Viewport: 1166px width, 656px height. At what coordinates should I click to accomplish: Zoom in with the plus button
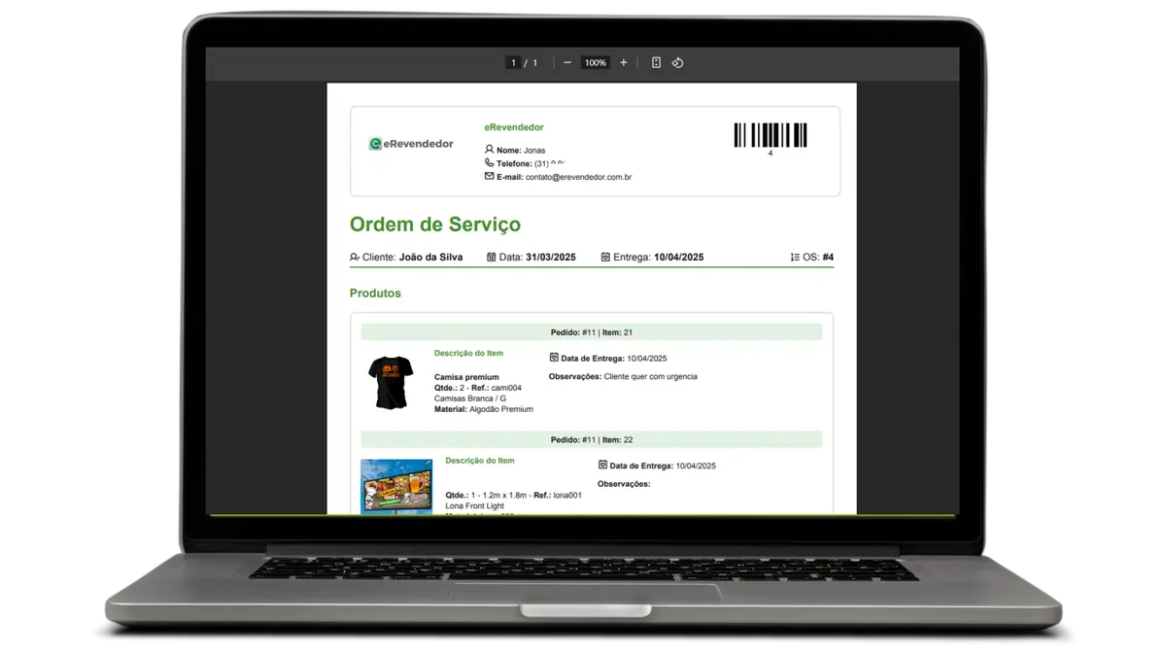coord(624,63)
